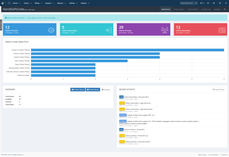
Task: Open staff online users icon (1)
Action: 202,3
